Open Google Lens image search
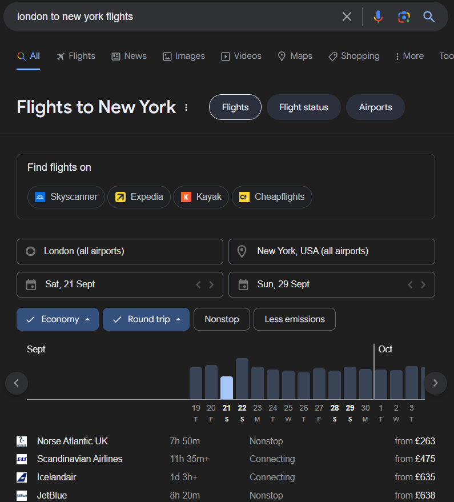The image size is (454, 502). (404, 17)
